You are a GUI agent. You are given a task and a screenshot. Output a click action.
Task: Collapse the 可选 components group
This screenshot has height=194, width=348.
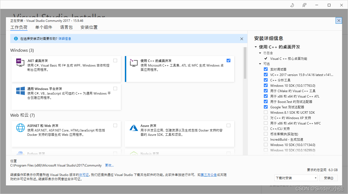click(x=260, y=64)
